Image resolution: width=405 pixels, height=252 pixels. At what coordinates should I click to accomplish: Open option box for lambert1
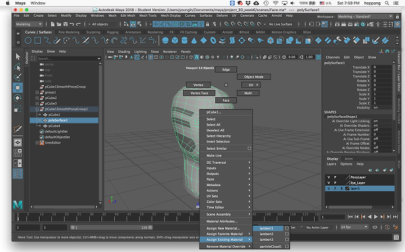click(287, 228)
